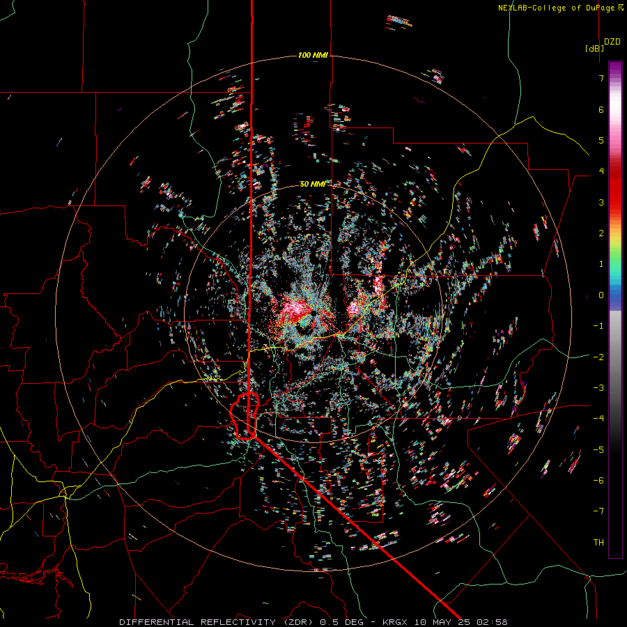This screenshot has height=627, width=627.
Task: Select the -3 value on the dB scale
Action: click(x=598, y=388)
